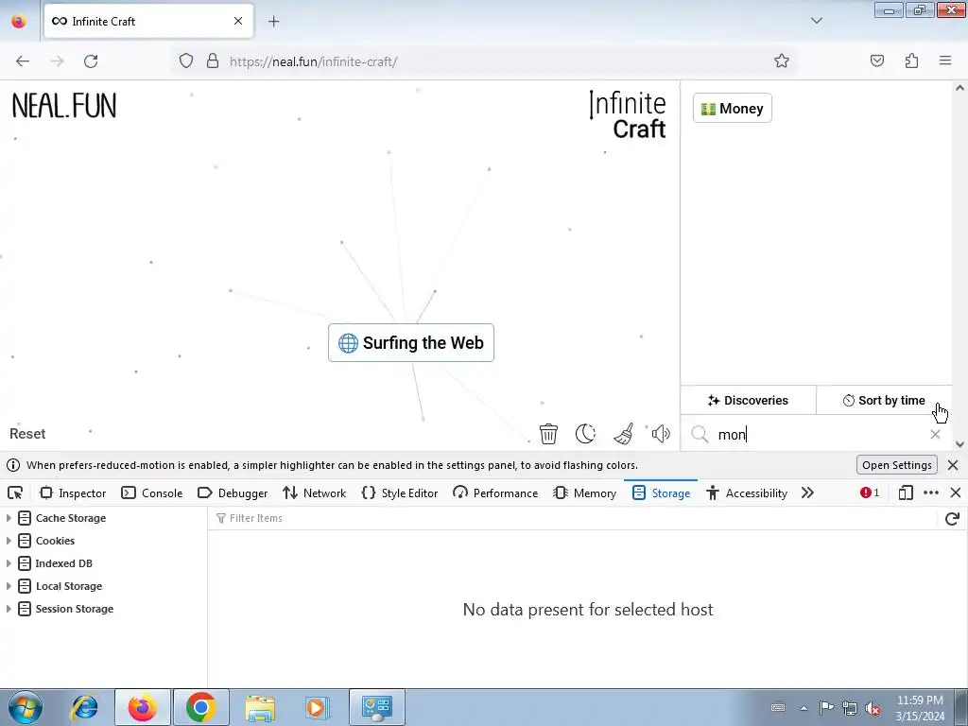Image resolution: width=968 pixels, height=726 pixels.
Task: Open Internet Explorer from taskbar
Action: pyautogui.click(x=84, y=707)
